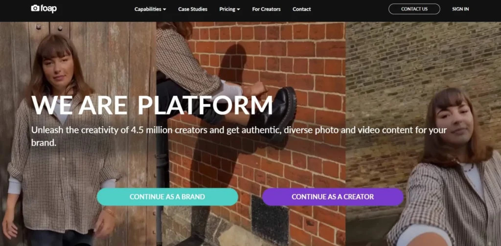Click the words WE ARE in headline
Screen dimensions: 501x246
(79, 105)
